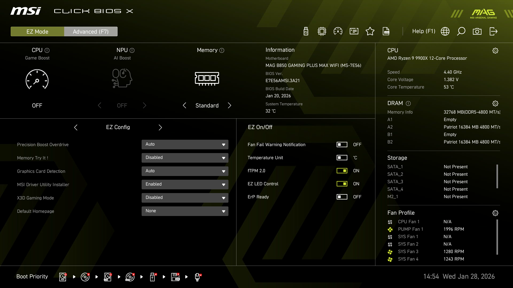The height and width of the screenshot is (288, 513).
Task: Click Help (F1) button
Action: [423, 31]
